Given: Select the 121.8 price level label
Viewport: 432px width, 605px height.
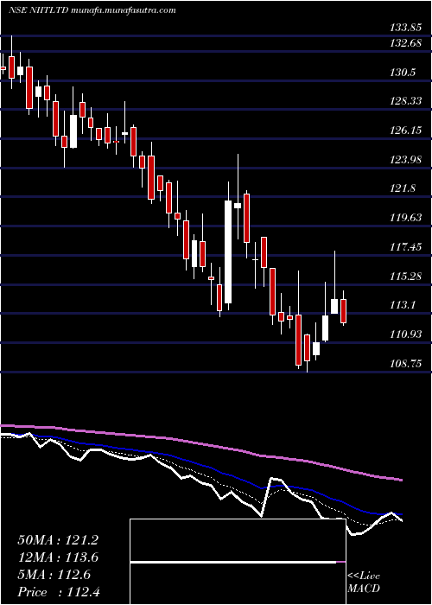Looking at the screenshot, I should pos(403,188).
